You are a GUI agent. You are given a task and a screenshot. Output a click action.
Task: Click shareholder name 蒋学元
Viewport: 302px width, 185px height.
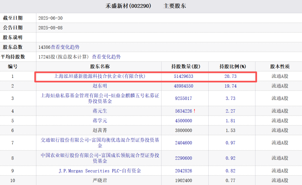[x=100, y=121]
